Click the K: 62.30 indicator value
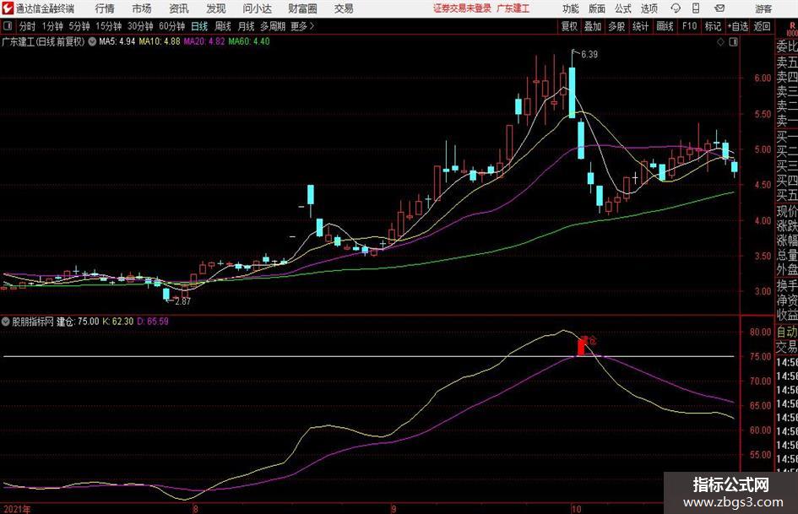The image size is (798, 514). [x=117, y=321]
